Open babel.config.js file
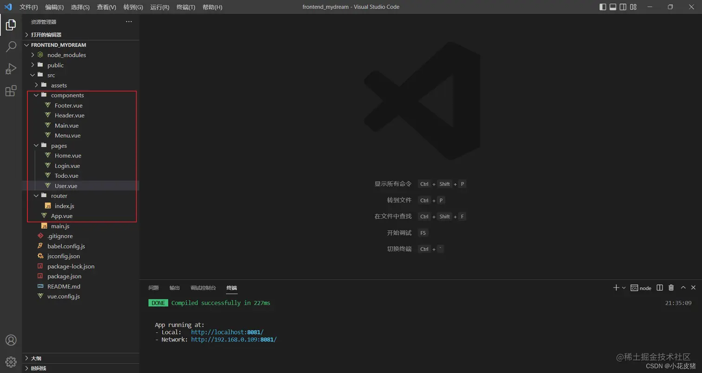This screenshot has width=702, height=373. [81, 246]
